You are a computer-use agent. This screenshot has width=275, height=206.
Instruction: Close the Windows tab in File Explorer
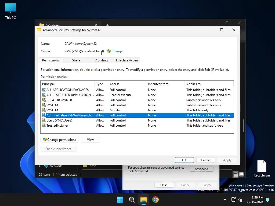click(96, 25)
